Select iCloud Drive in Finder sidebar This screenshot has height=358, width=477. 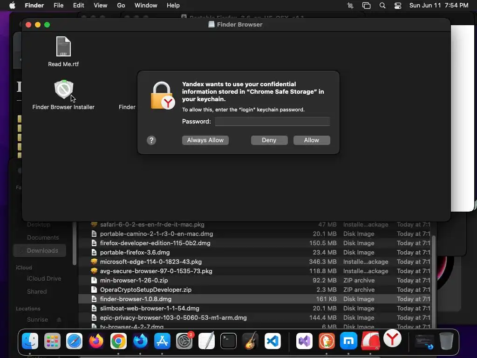pyautogui.click(x=44, y=279)
